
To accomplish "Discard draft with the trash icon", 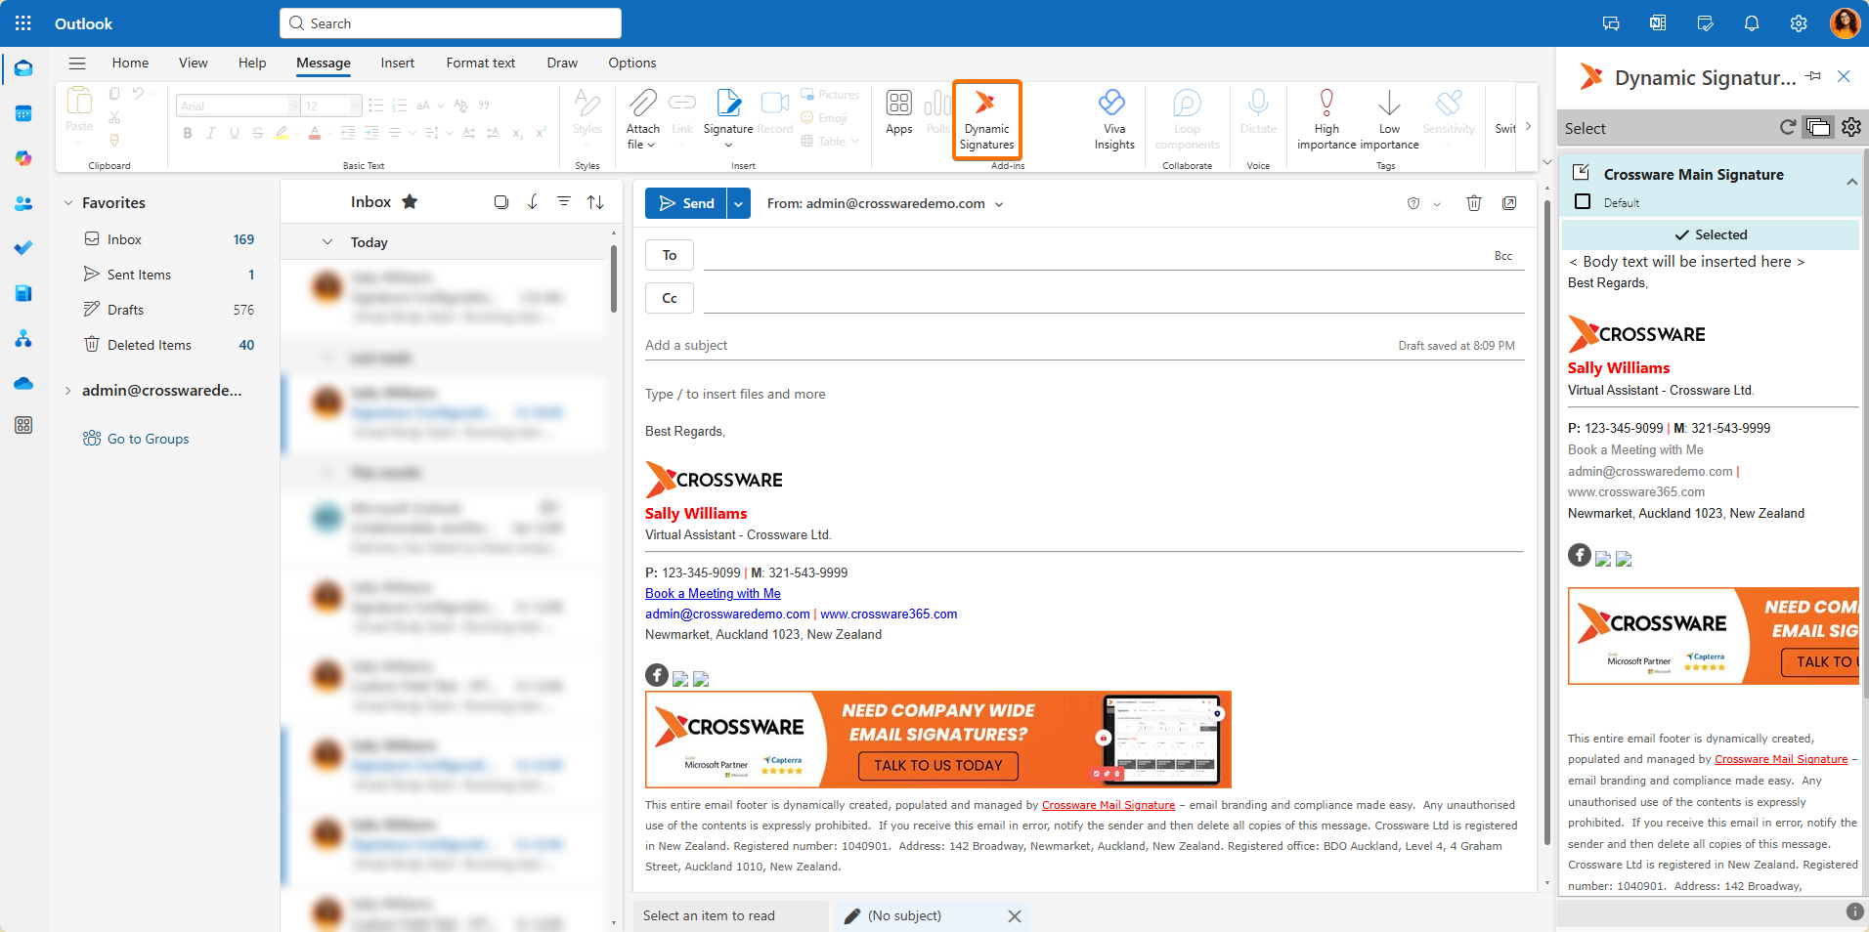I will [1473, 203].
